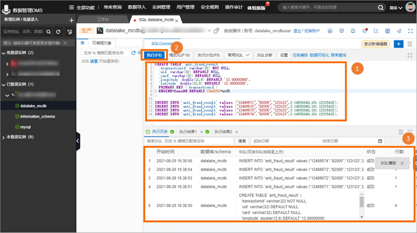Select the information_schema database
The height and width of the screenshot is (233, 417).
(38, 116)
